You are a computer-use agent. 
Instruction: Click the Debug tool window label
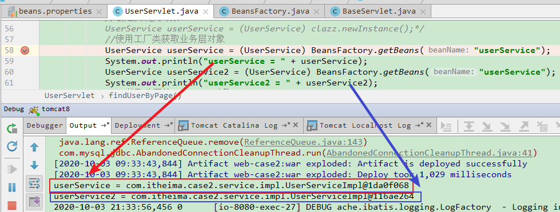(14, 109)
